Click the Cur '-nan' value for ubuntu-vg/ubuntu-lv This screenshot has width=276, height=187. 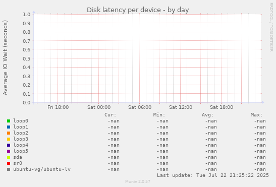click(114, 169)
